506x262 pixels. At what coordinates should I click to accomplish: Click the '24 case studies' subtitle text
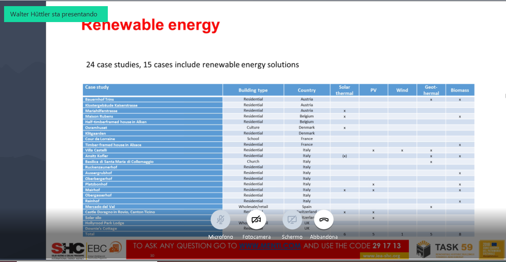point(192,65)
